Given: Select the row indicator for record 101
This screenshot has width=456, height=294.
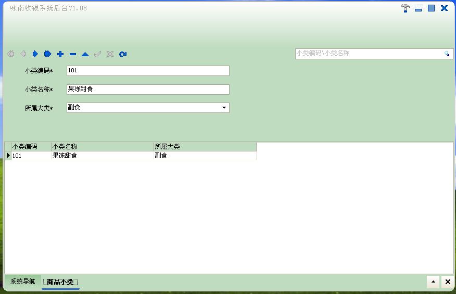Looking at the screenshot, I should (x=8, y=156).
